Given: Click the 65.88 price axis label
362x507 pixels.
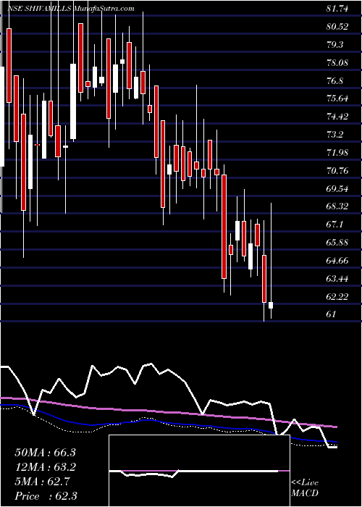Looking at the screenshot, I should (x=337, y=243).
